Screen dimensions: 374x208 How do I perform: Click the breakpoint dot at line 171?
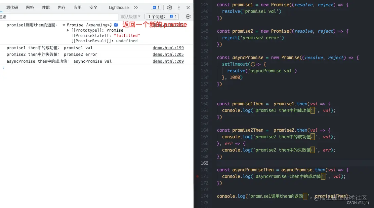pyautogui.click(x=197, y=177)
